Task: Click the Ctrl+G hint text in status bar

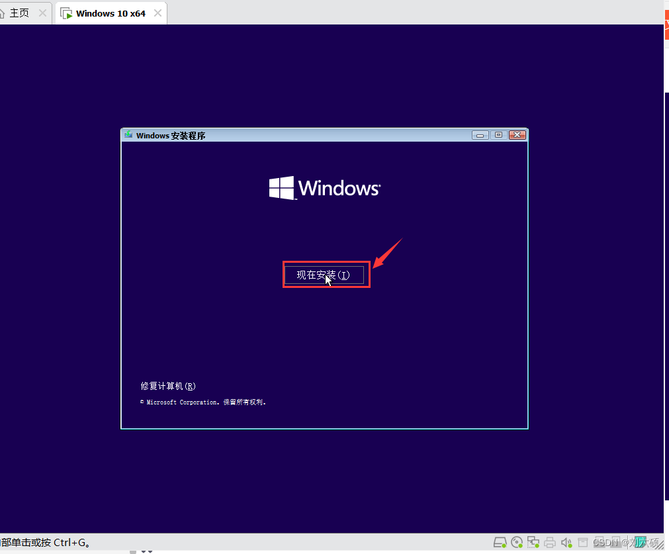Action: [x=45, y=543]
